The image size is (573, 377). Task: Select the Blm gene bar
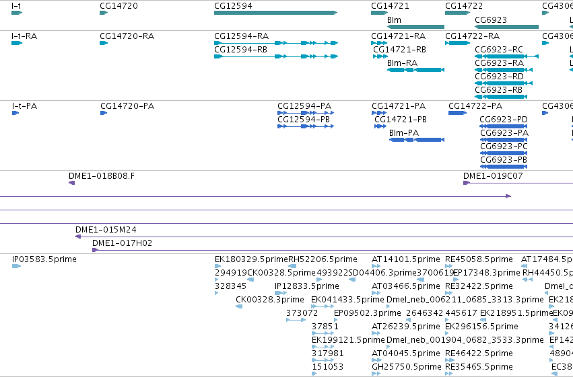click(x=416, y=27)
